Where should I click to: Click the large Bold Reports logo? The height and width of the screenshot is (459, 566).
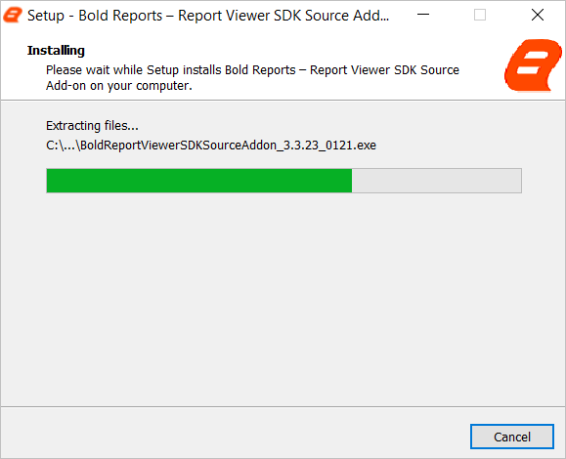(533, 64)
